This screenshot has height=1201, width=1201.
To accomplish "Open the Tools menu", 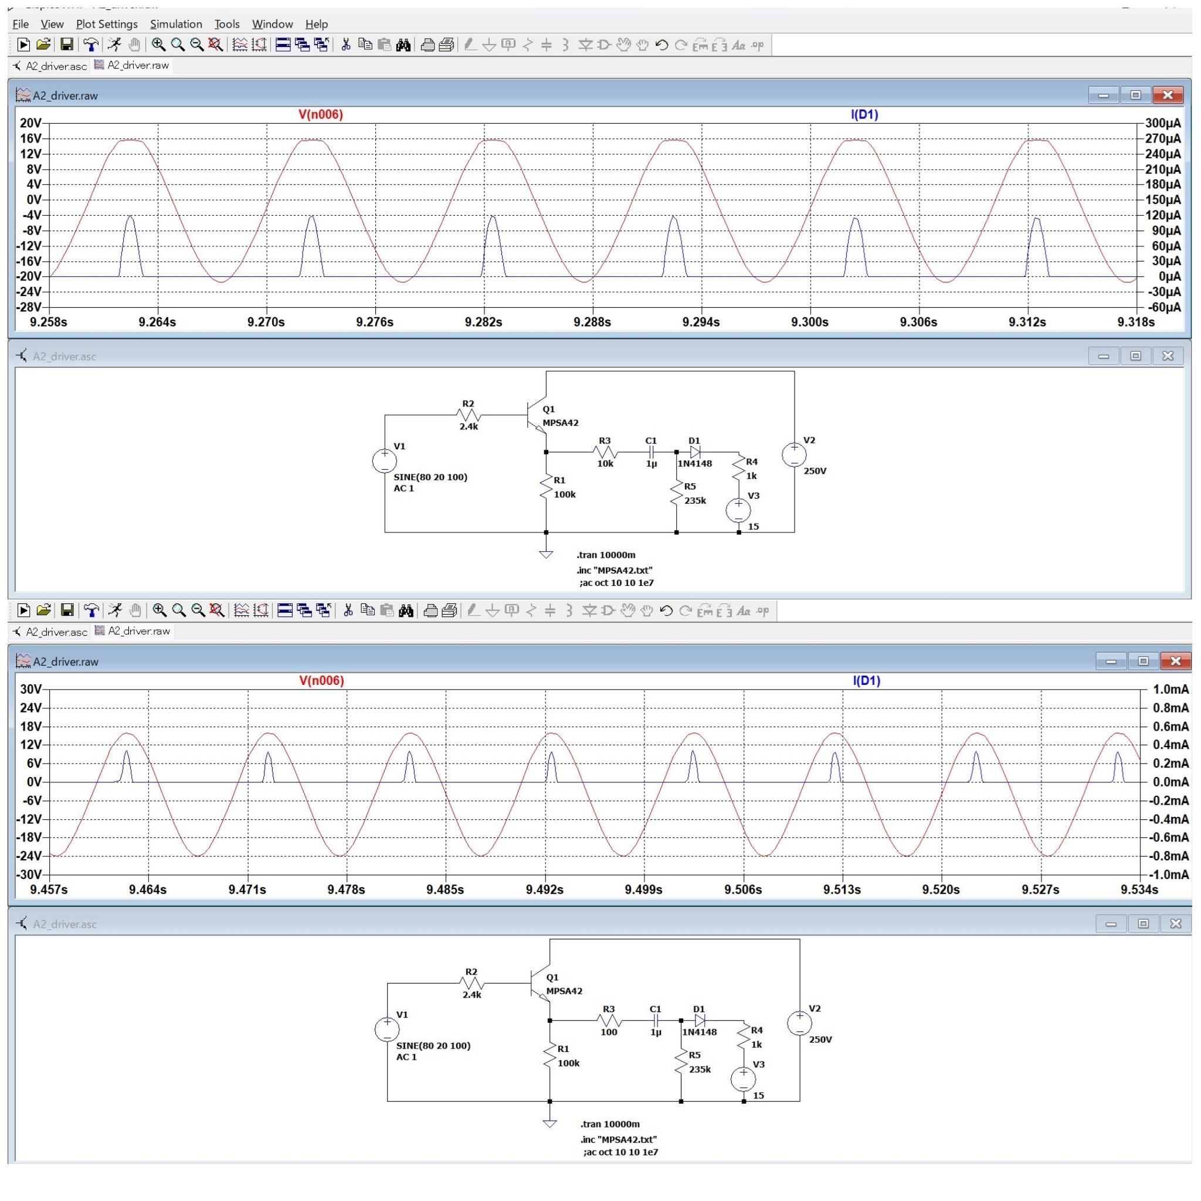I will [227, 23].
